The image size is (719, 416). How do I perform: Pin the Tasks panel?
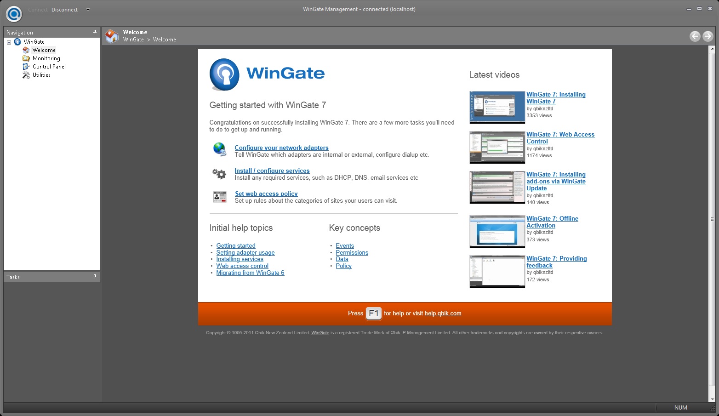95,277
